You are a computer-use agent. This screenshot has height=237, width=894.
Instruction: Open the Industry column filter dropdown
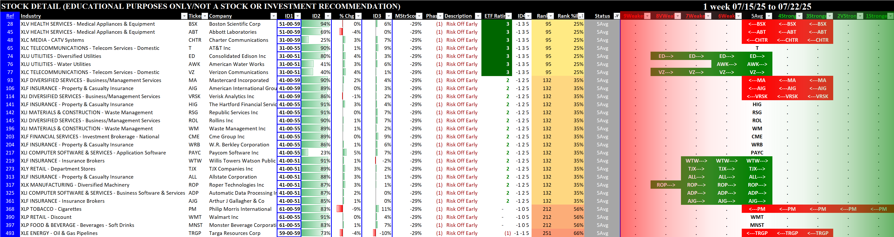(x=184, y=16)
